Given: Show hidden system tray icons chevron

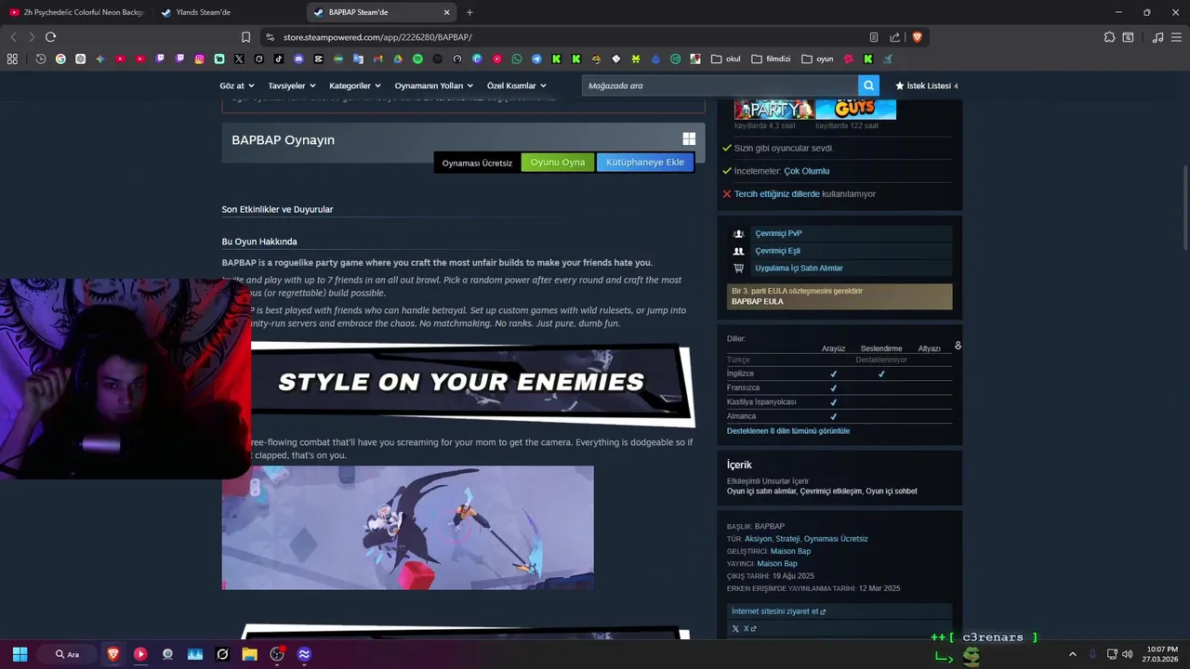Looking at the screenshot, I should pyautogui.click(x=1072, y=654).
